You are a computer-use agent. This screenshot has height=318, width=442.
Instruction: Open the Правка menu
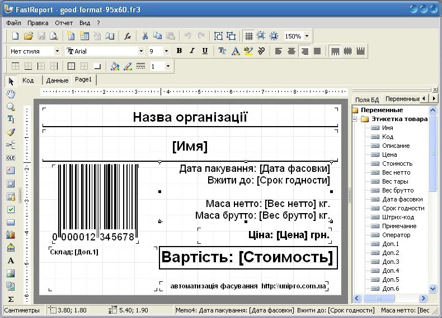38,23
